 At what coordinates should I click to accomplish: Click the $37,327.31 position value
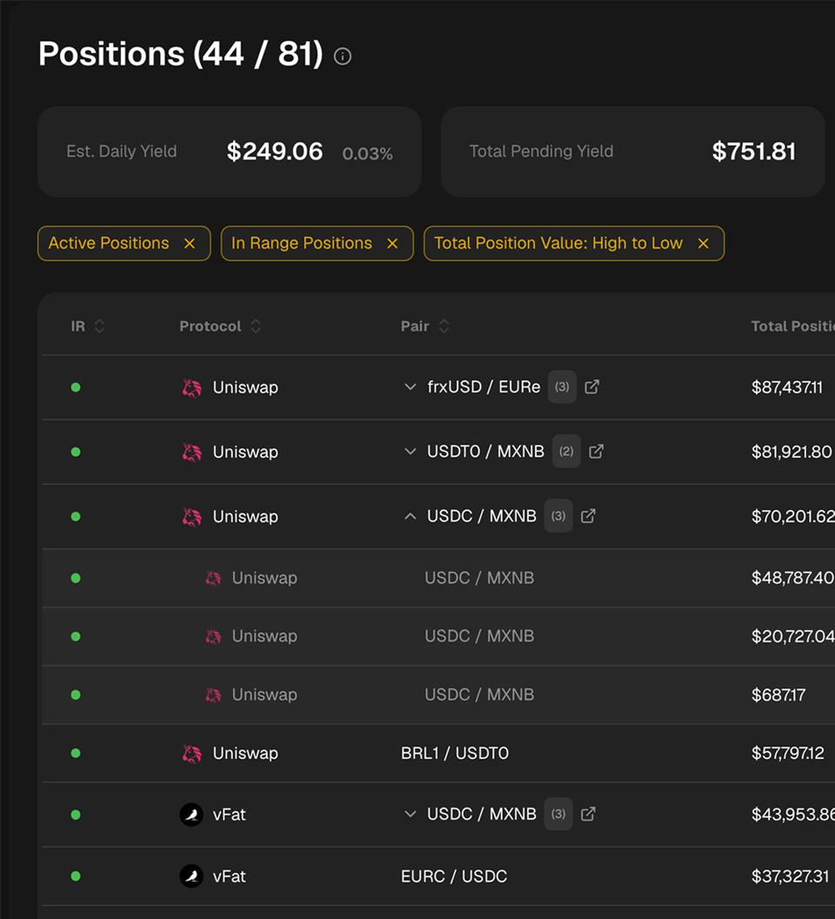[791, 876]
